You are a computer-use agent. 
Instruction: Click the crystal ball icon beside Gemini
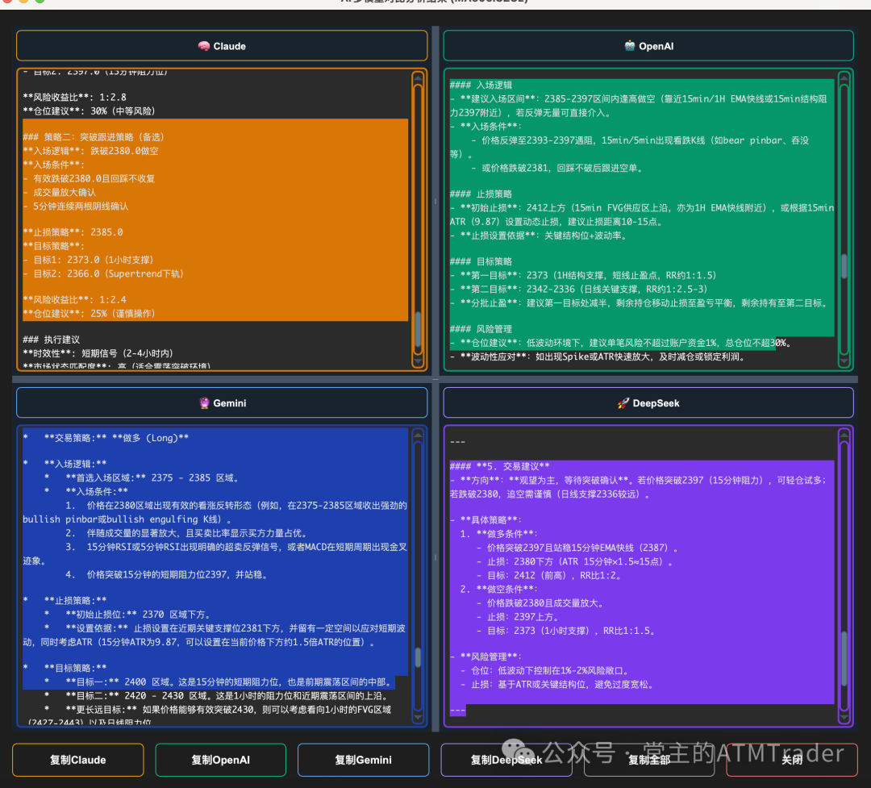(x=204, y=403)
